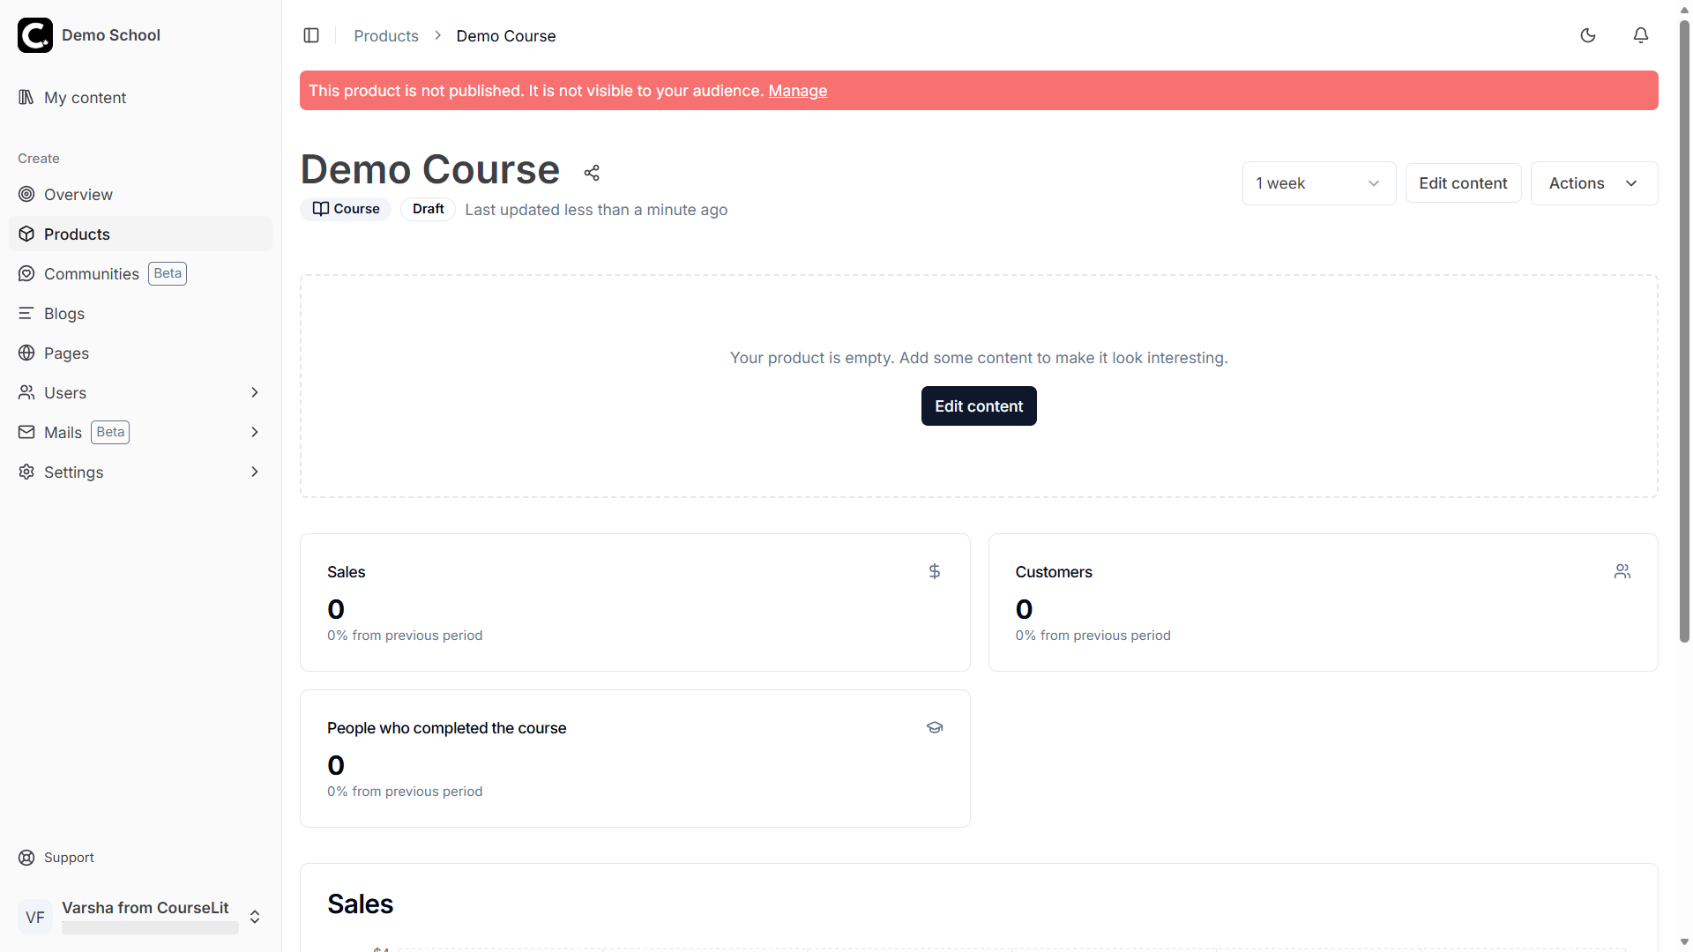Open the Actions dropdown menu

[1593, 183]
